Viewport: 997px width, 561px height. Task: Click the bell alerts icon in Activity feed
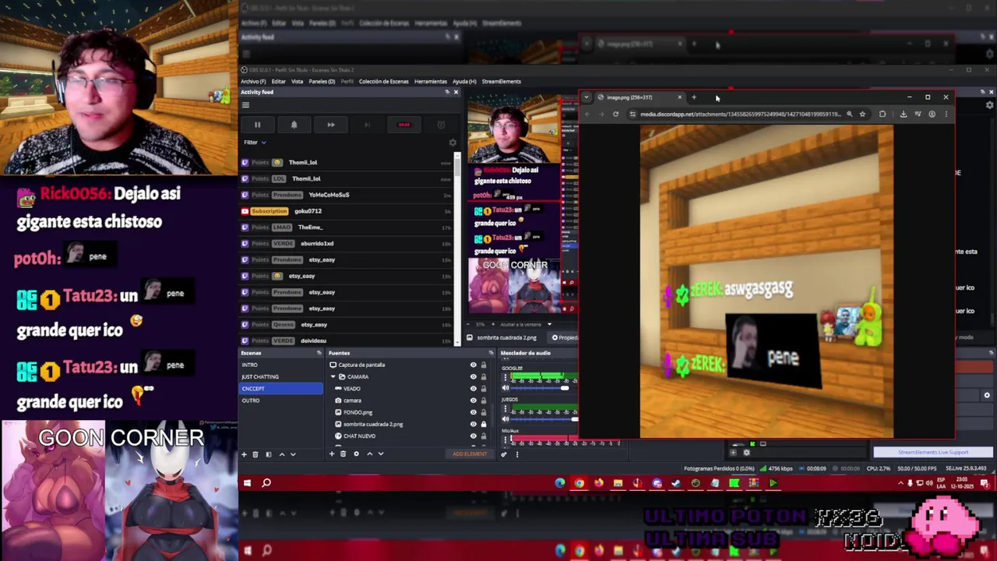294,125
